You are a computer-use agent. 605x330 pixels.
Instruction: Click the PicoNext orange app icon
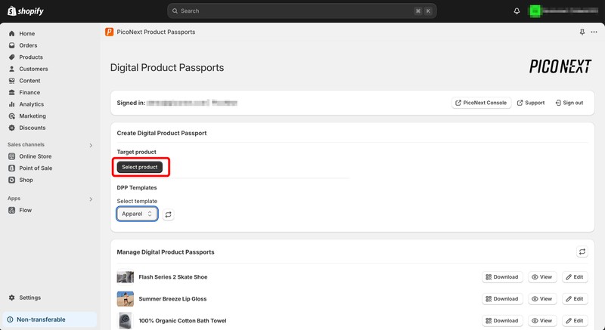pyautogui.click(x=110, y=32)
